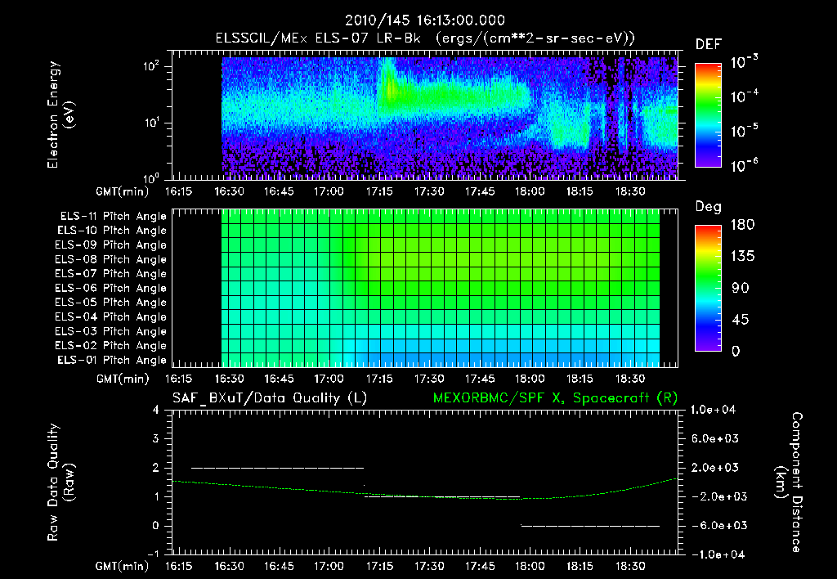Image resolution: width=837 pixels, height=579 pixels.
Task: Click the ELS-11 Pitch Angle row label
Action: pos(113,217)
